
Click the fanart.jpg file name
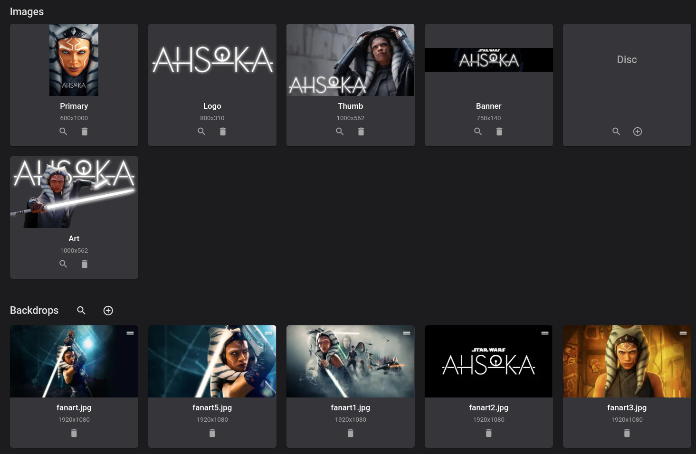[74, 407]
